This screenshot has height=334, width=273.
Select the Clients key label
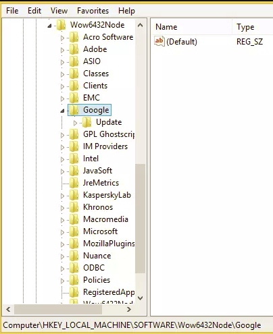[x=95, y=86]
